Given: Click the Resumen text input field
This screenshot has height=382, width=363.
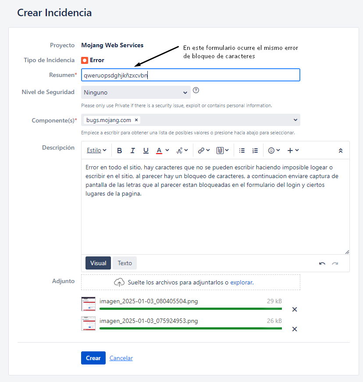Looking at the screenshot, I should click(191, 75).
